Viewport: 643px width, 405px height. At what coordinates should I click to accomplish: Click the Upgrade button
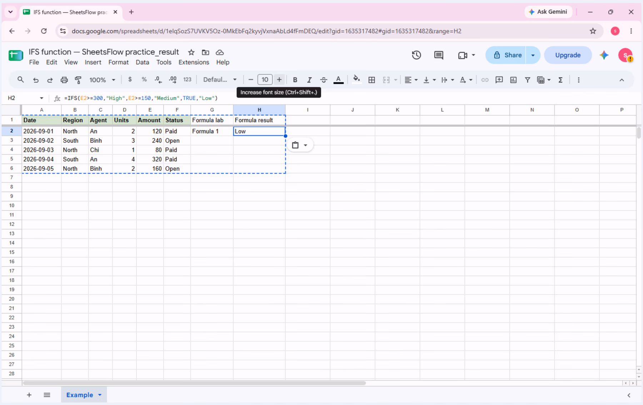tap(568, 55)
